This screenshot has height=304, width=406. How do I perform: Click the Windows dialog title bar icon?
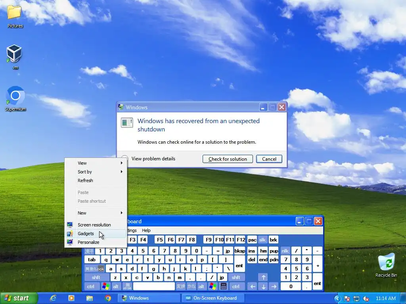pos(121,107)
